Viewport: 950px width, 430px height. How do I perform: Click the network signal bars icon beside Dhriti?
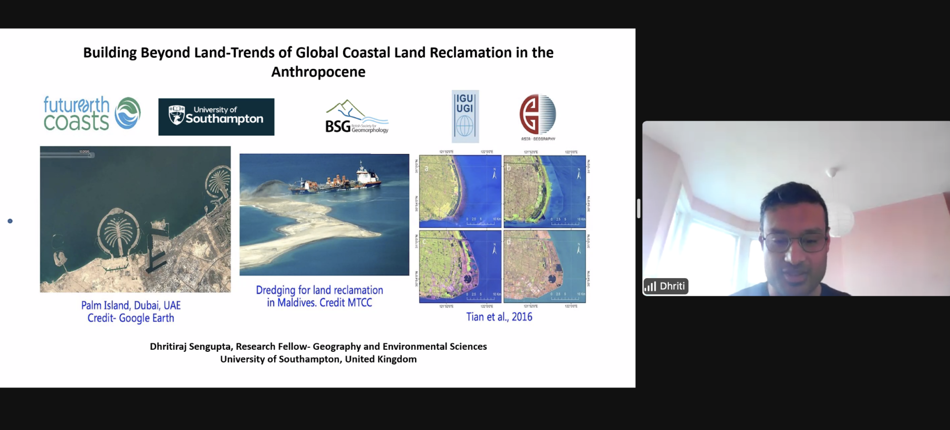tap(650, 287)
